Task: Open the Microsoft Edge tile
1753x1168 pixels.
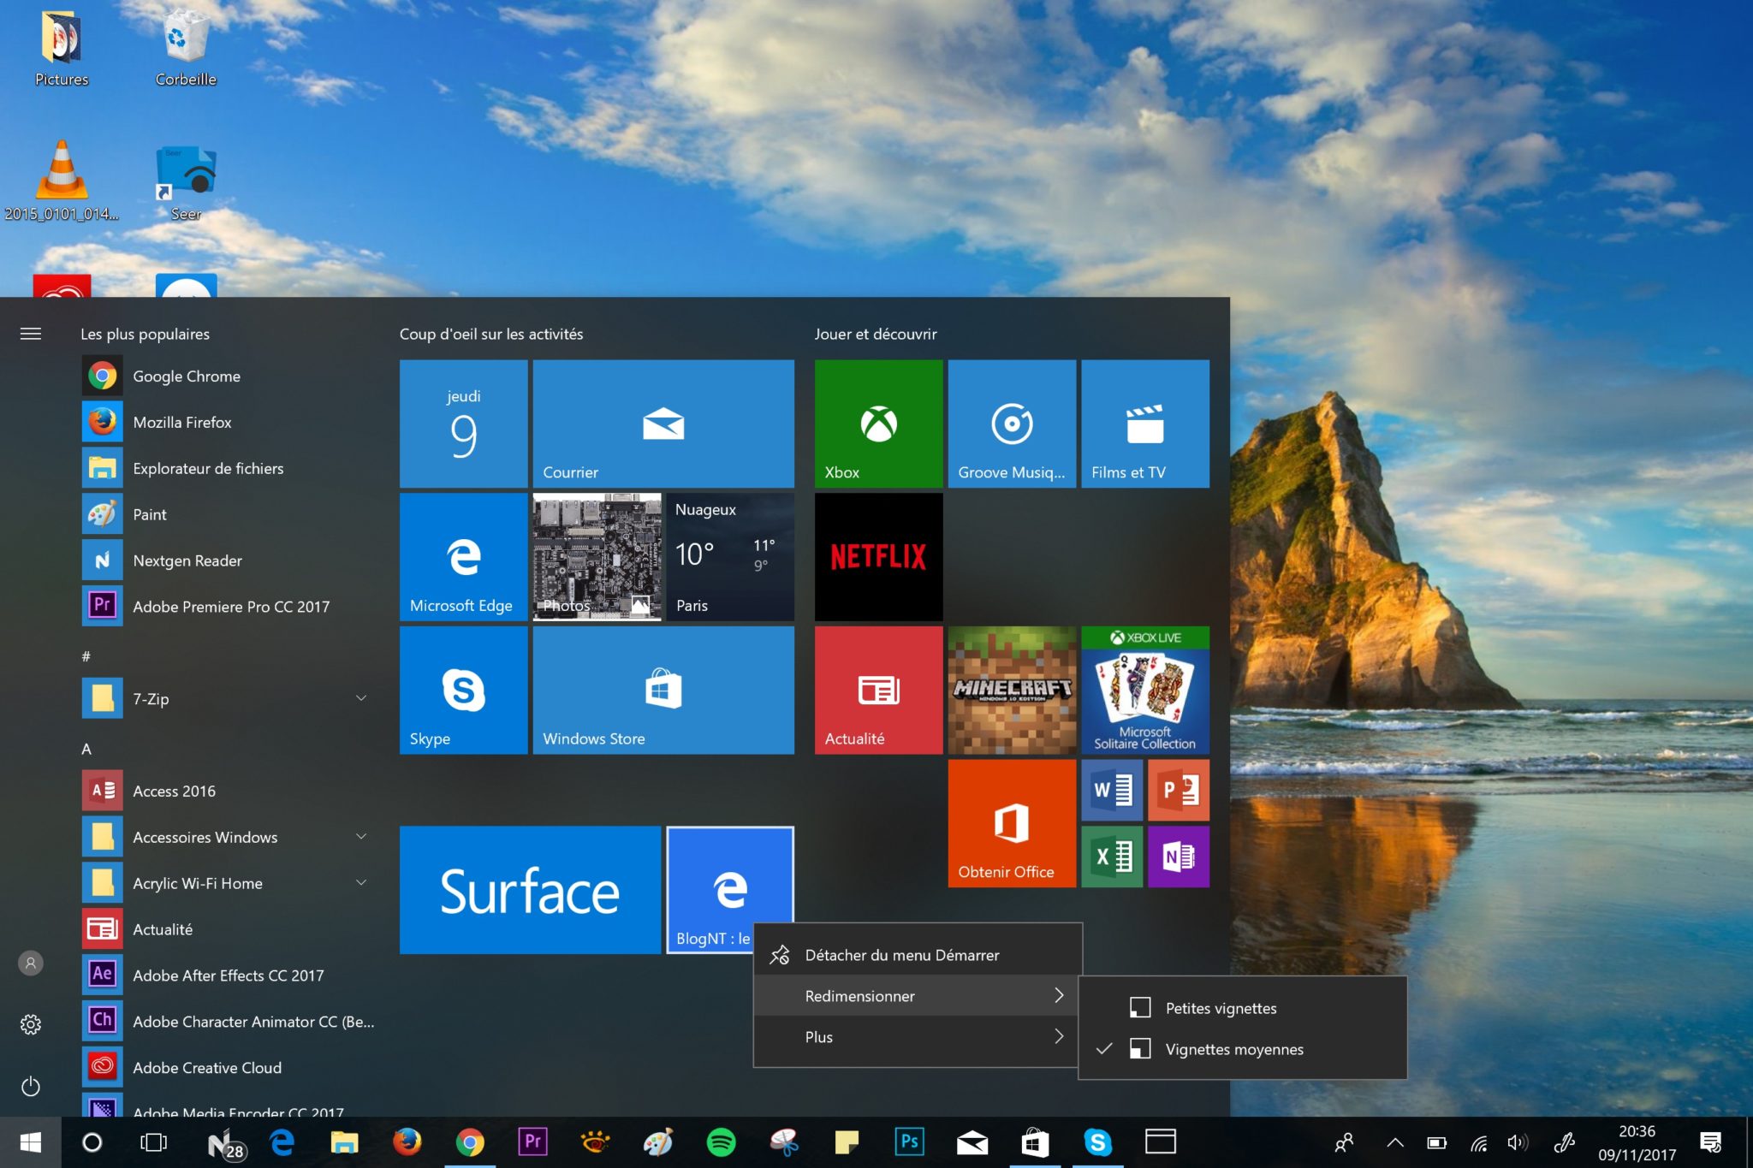Action: click(463, 557)
